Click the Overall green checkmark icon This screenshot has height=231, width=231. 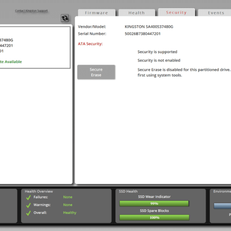28,213
